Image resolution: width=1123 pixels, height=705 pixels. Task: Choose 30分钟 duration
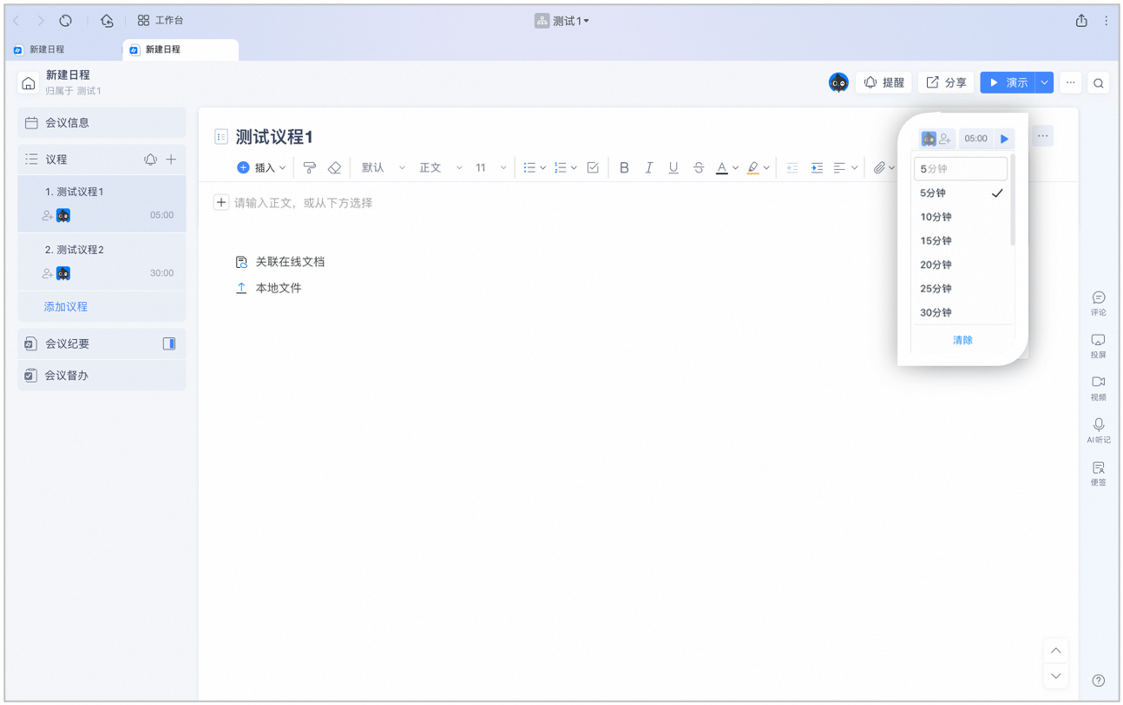pos(962,312)
